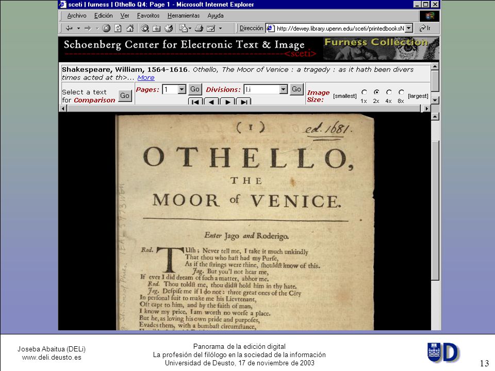Screen dimensions: 495x371
Task: Open the Herramientas menu
Action: tap(184, 15)
